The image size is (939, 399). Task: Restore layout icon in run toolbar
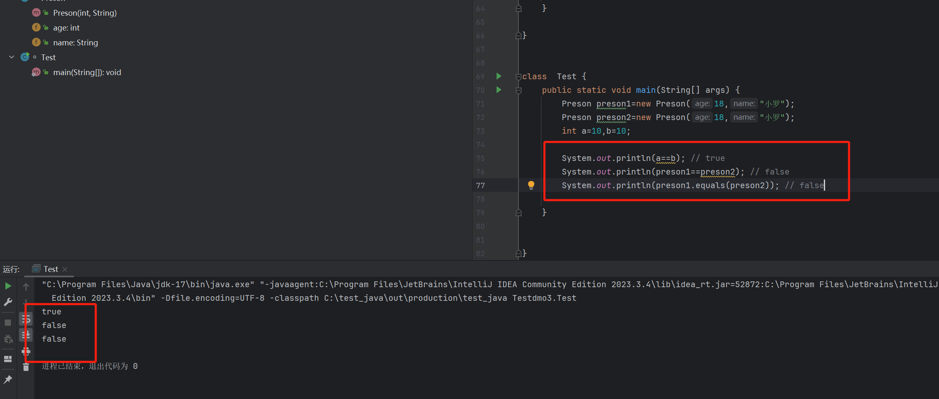pos(8,359)
